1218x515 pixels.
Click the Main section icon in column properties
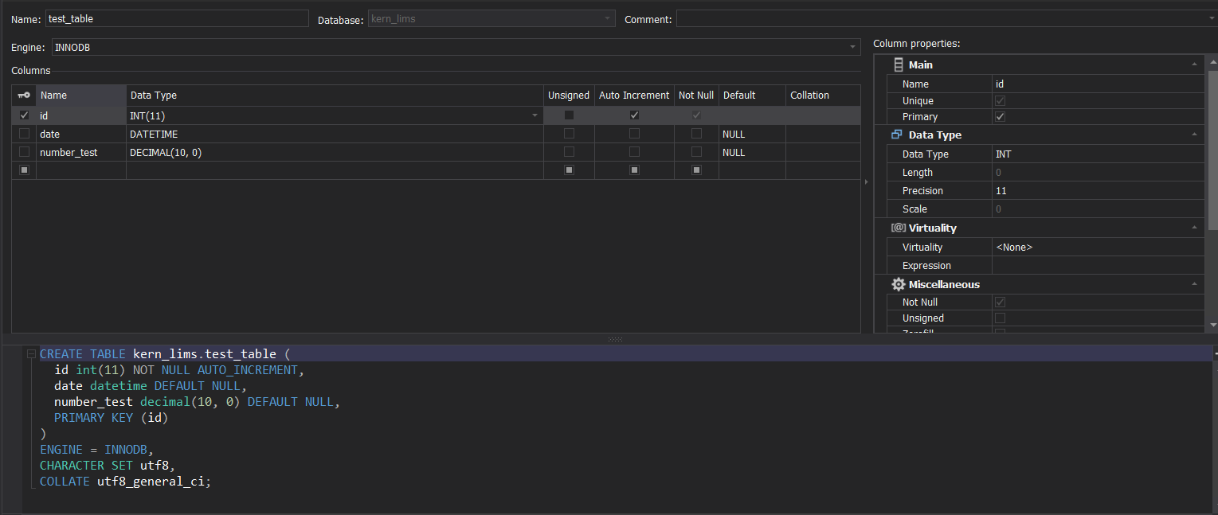tap(899, 64)
